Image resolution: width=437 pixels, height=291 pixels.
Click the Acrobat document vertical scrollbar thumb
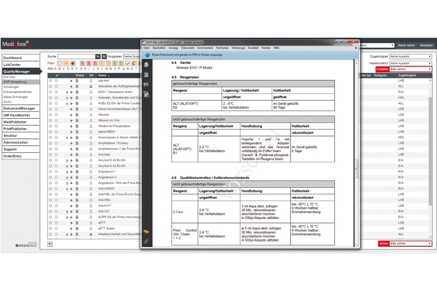click(x=357, y=169)
